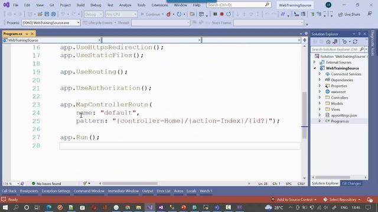Click the pin icon on Program.cs tab

click(x=27, y=34)
